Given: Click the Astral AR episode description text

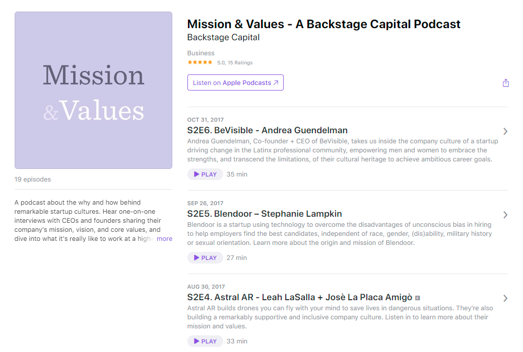Looking at the screenshot, I should coord(340,317).
